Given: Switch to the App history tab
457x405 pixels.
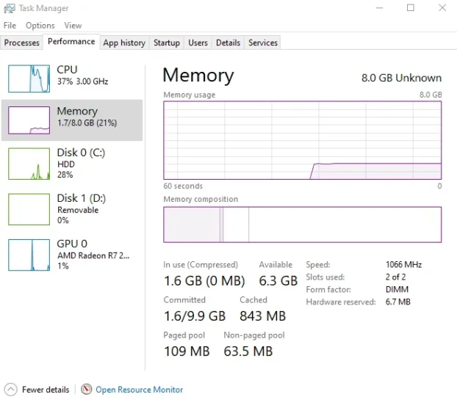Looking at the screenshot, I should (124, 43).
